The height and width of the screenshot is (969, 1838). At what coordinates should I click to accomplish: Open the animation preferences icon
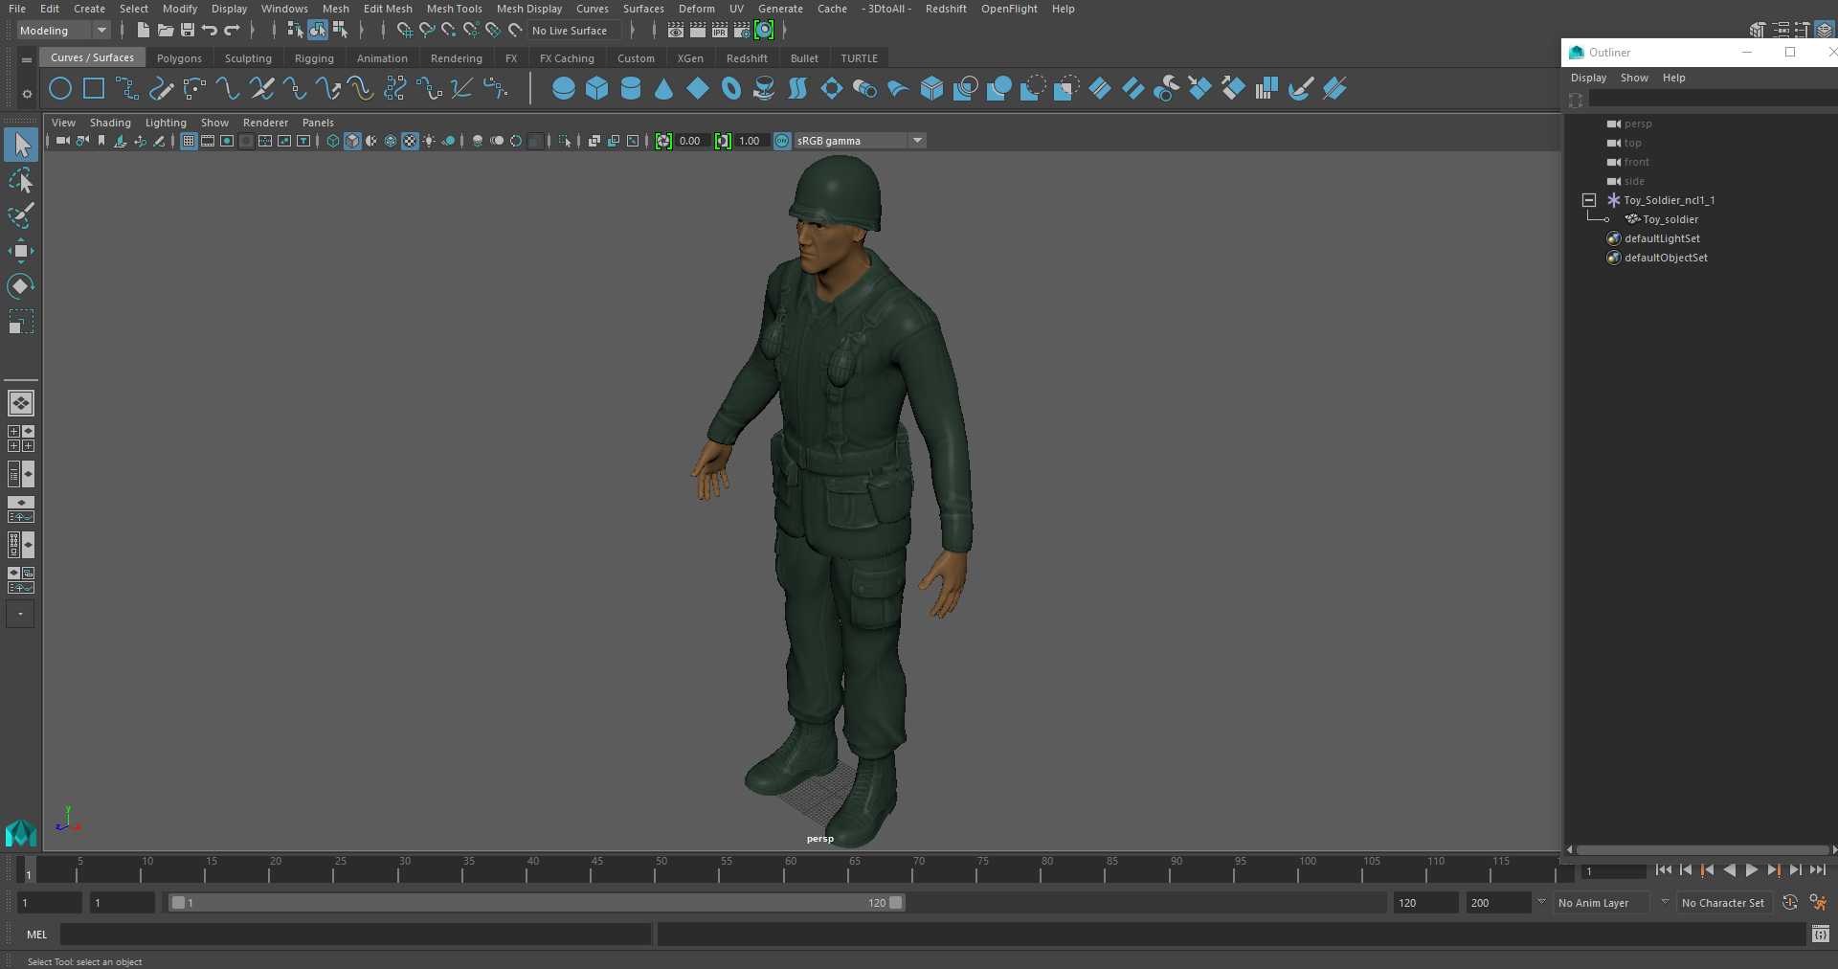click(x=1818, y=903)
